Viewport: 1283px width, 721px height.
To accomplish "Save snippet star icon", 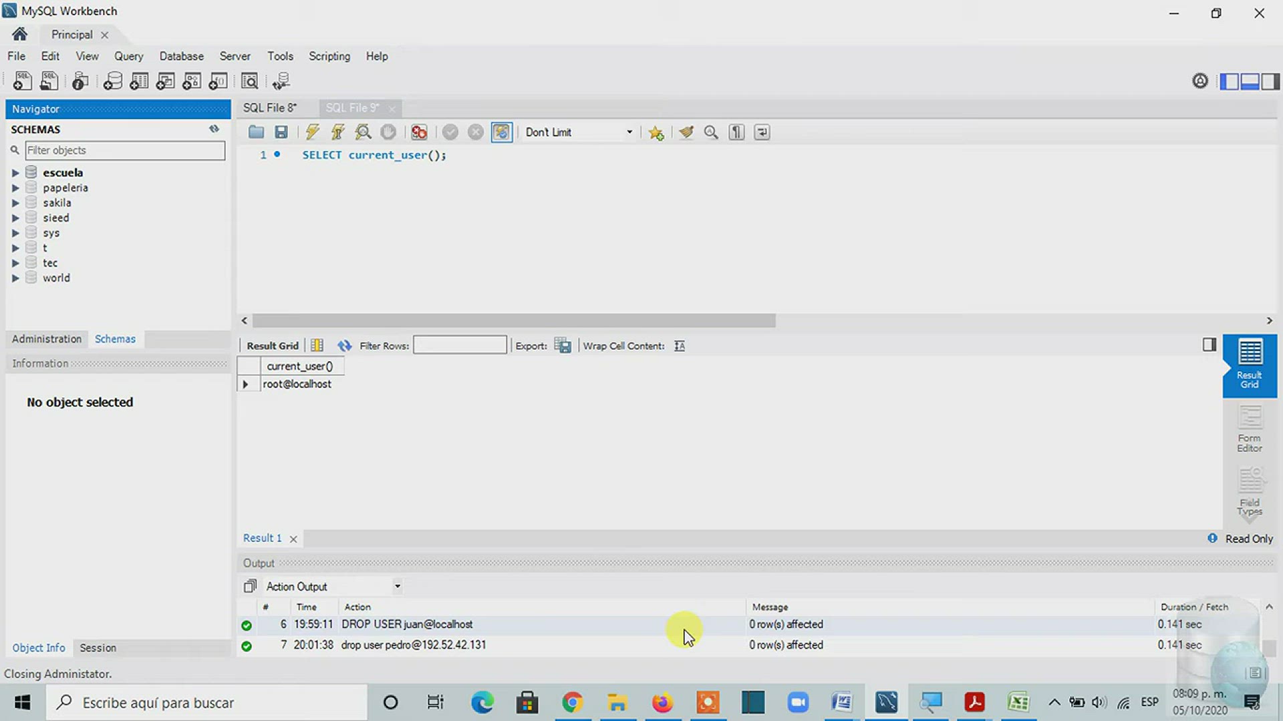I will point(656,132).
